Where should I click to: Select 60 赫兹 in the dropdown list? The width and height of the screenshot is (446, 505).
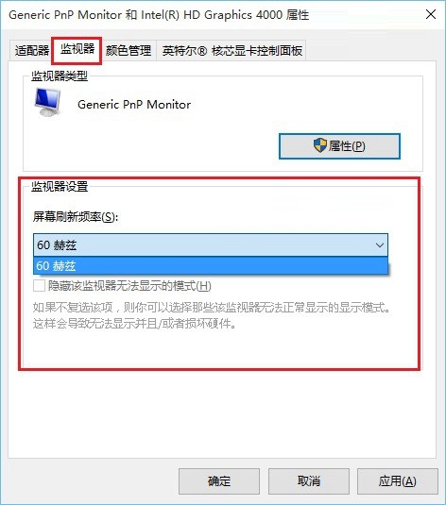211,265
